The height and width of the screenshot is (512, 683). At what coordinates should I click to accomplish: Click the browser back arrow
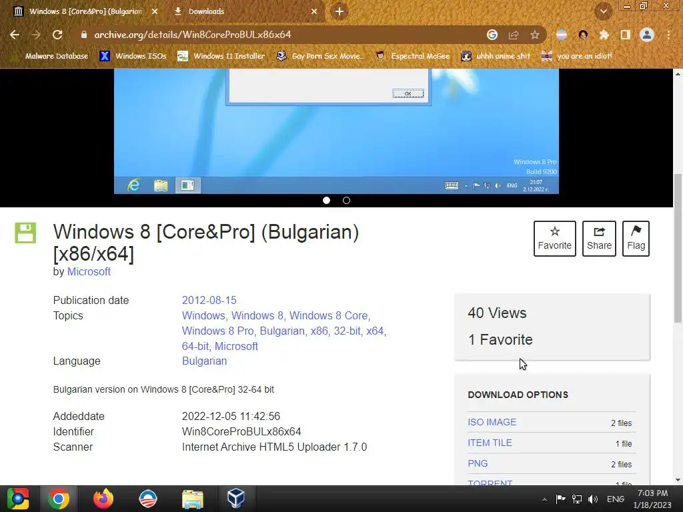[x=15, y=35]
